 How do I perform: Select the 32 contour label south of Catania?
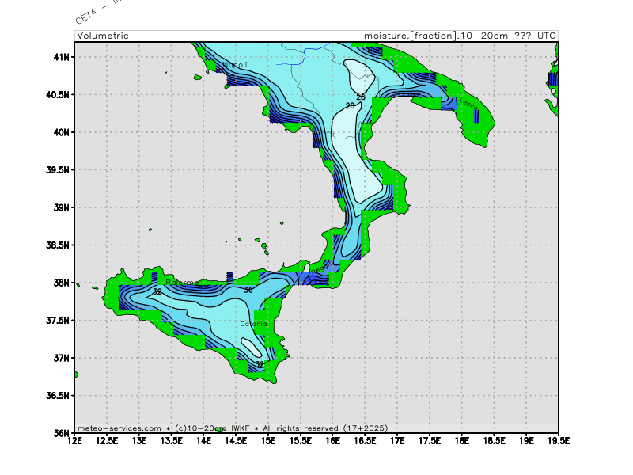[x=260, y=364]
